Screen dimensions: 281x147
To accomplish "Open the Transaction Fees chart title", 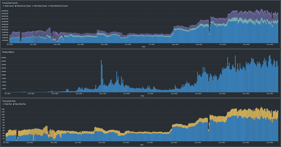I will (x=9, y=101).
